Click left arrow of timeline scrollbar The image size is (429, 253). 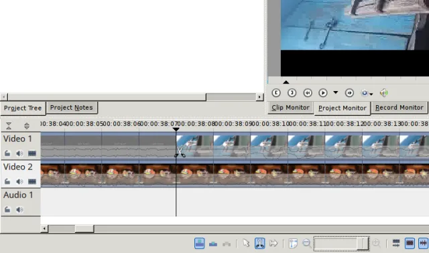[44, 229]
